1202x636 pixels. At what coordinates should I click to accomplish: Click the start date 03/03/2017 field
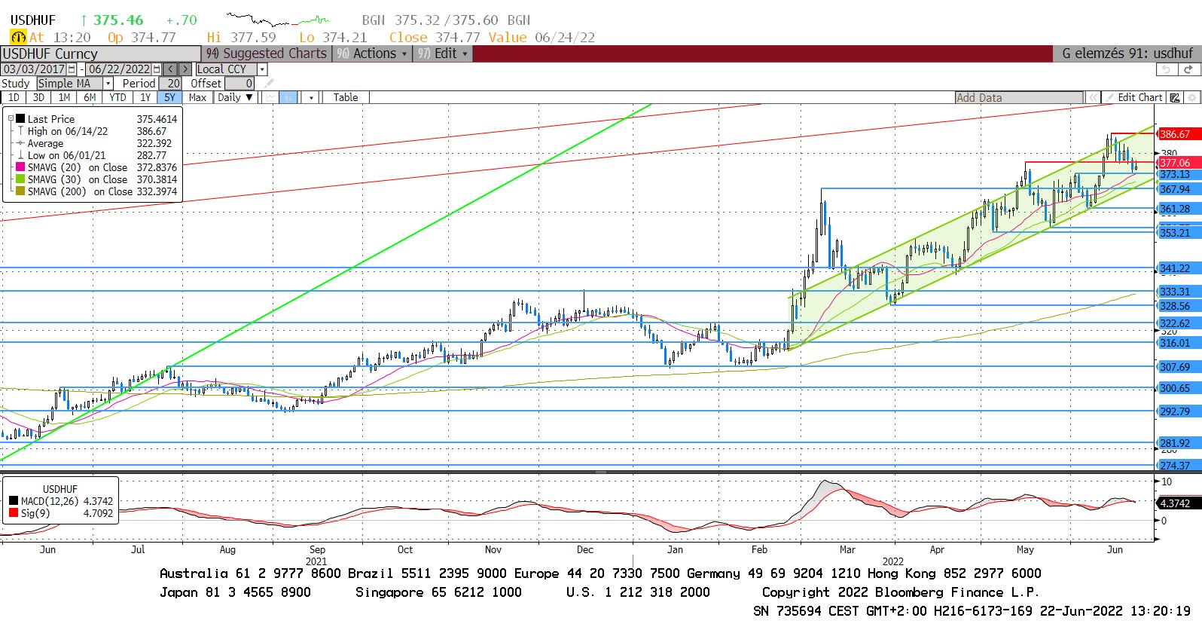34,69
